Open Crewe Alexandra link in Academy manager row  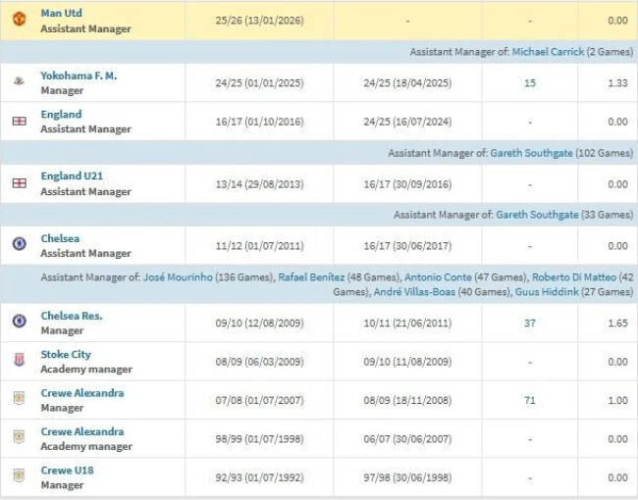(82, 431)
